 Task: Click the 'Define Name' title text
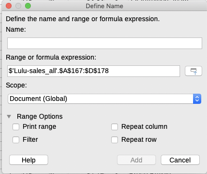click(x=104, y=6)
